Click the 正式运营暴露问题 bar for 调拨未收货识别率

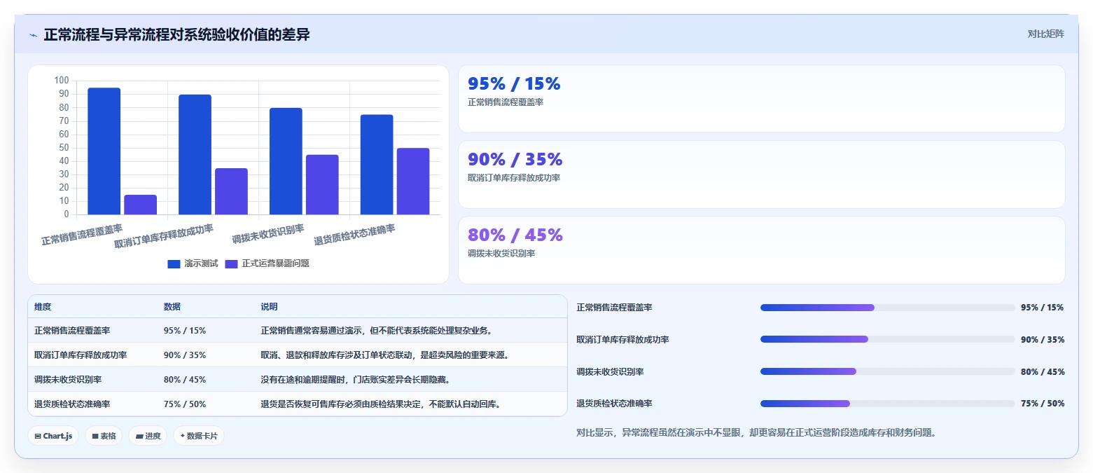point(322,184)
